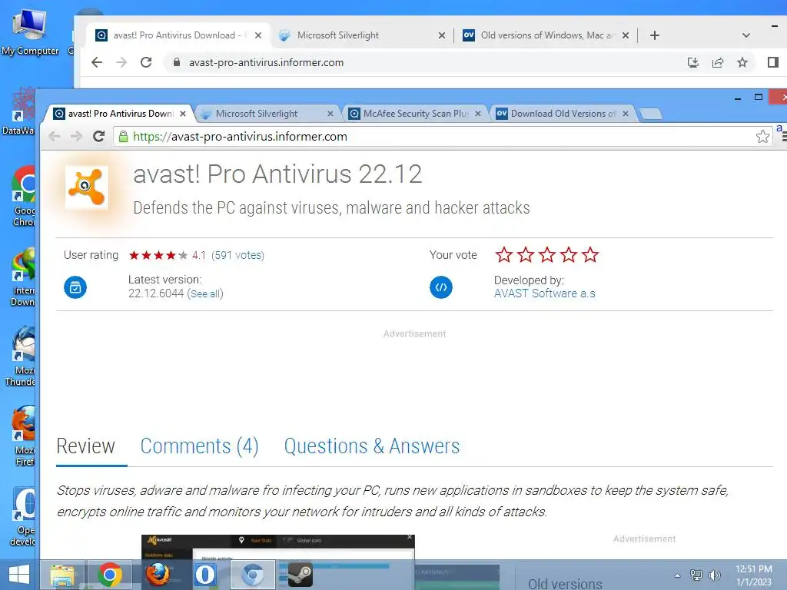The image size is (787, 590).
Task: Open new tab button in front window
Action: 652,114
